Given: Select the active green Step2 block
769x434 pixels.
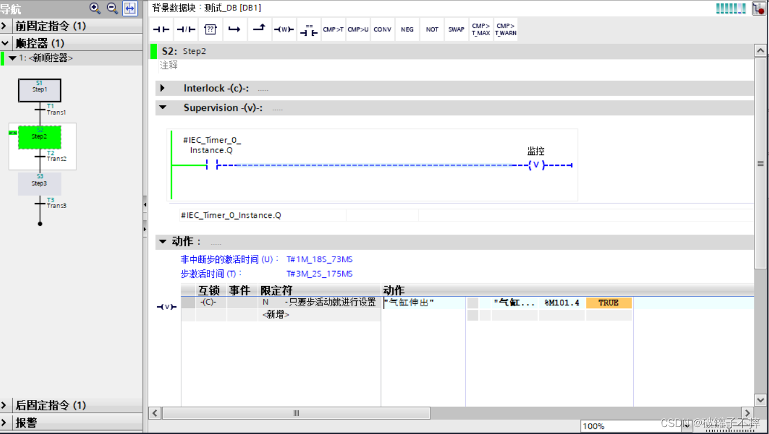Looking at the screenshot, I should 39,137.
